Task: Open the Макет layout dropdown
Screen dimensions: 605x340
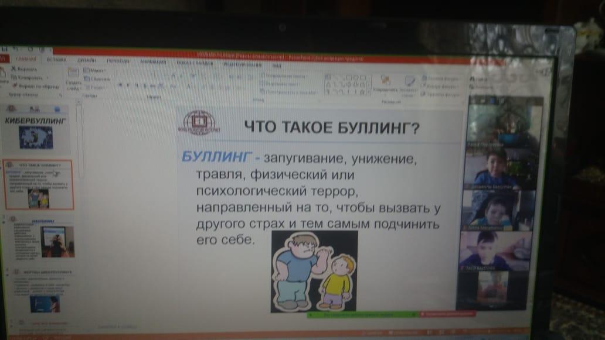Action: click(x=95, y=70)
